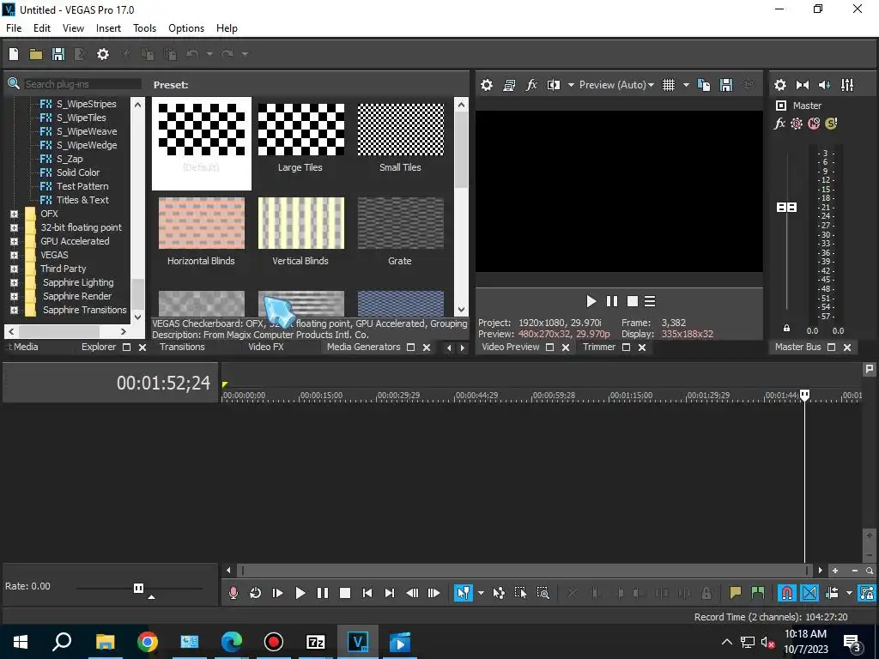Switch to the Transitions tab
The width and height of the screenshot is (879, 659).
click(182, 347)
